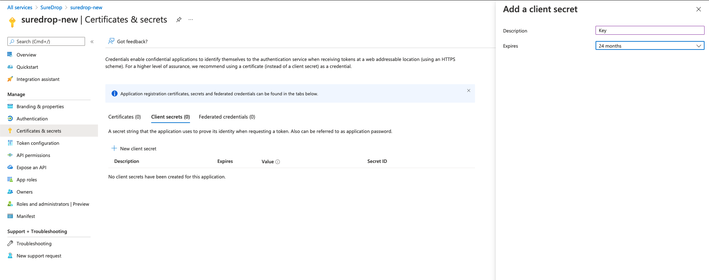Click SureDrop breadcrumb link
Viewport: 709px width, 280px height.
[51, 7]
